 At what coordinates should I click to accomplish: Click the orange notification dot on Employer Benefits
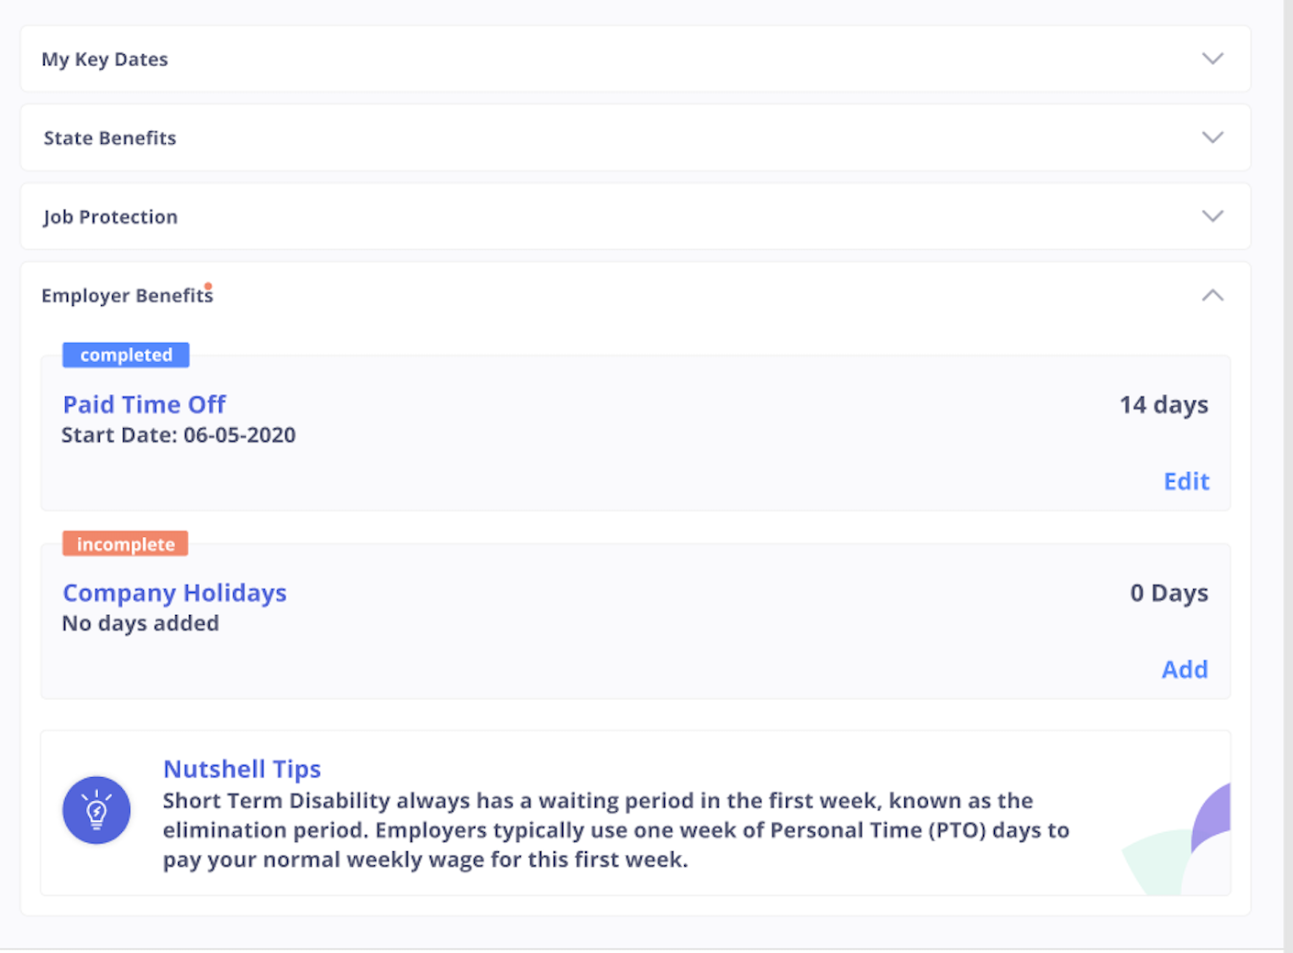(x=208, y=286)
